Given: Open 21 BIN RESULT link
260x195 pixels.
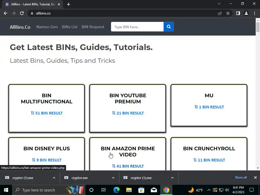Looking at the screenshot, I should pos(128,113).
